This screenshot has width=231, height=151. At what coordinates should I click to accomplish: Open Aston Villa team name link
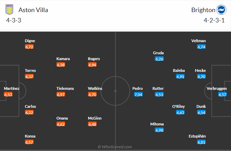click(33, 10)
